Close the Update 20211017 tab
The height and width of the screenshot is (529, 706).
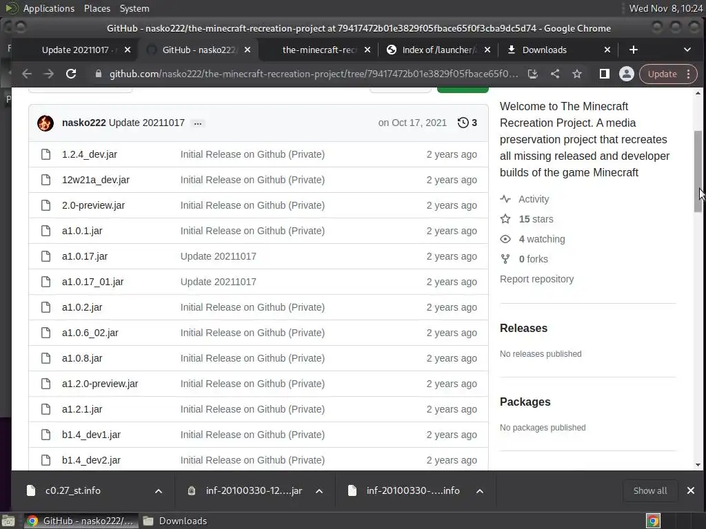[x=128, y=50]
